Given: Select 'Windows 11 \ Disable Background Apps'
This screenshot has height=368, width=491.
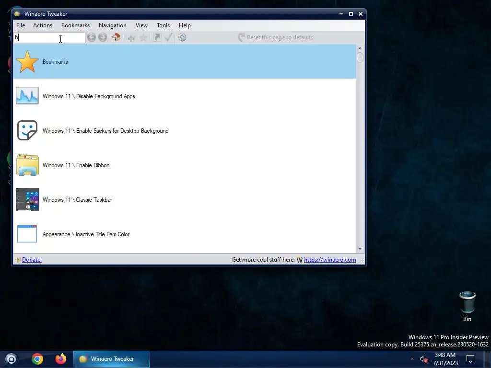Looking at the screenshot, I should (185, 96).
